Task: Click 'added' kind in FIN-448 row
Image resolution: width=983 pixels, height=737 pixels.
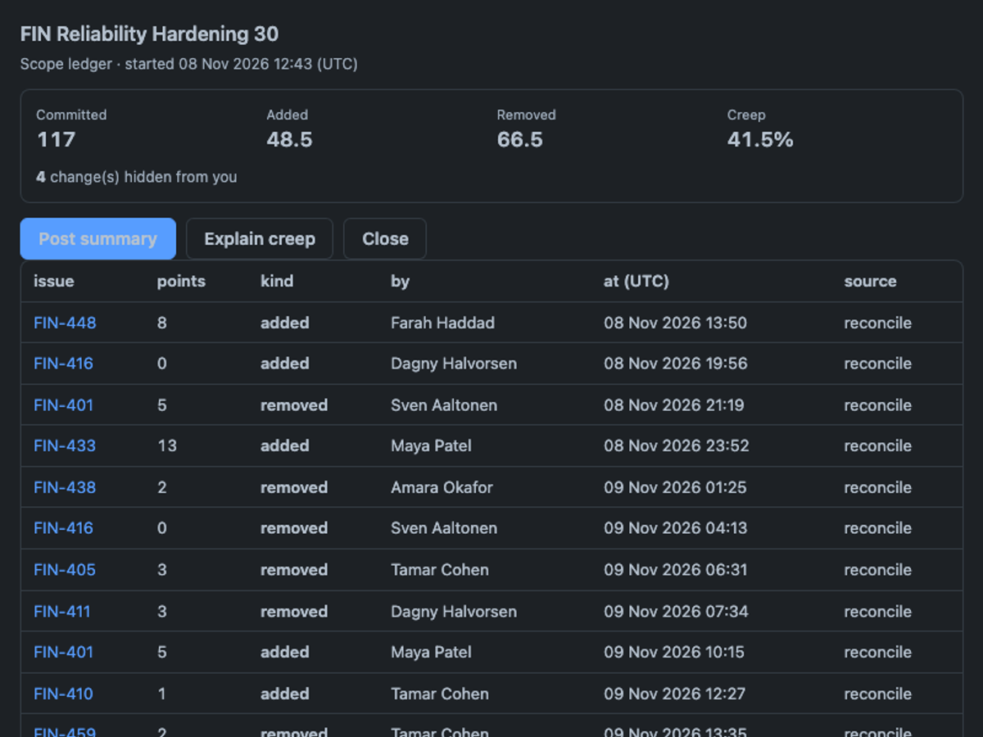Action: click(x=285, y=323)
